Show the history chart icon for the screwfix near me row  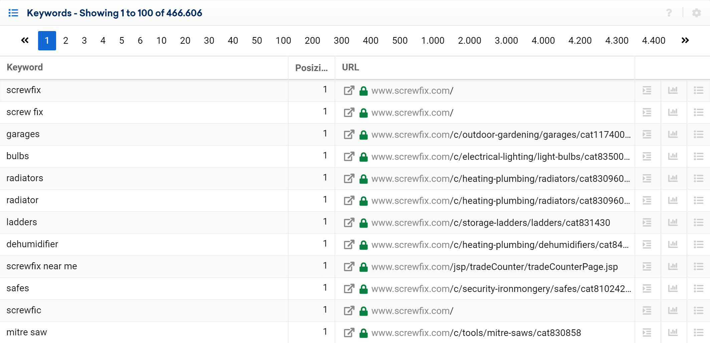(673, 266)
